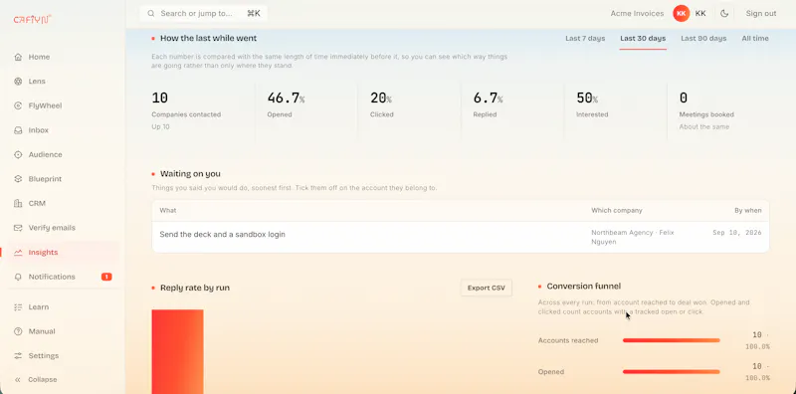The image size is (796, 394).
Task: Click the ⌘K shortcut hint
Action: tap(254, 14)
